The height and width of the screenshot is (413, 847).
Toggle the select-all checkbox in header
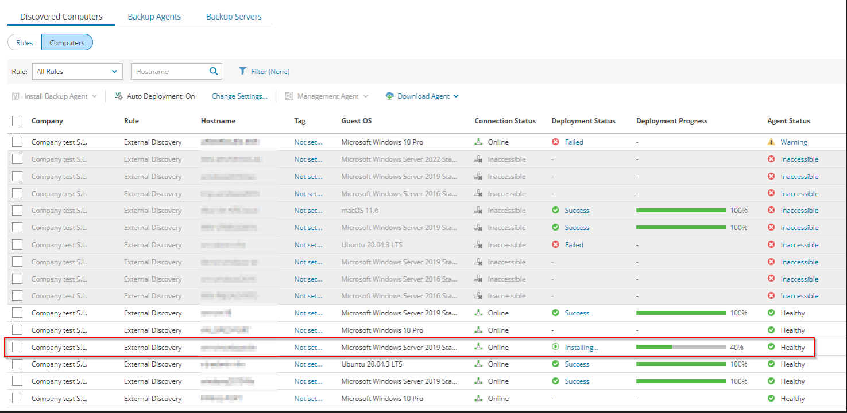17,121
